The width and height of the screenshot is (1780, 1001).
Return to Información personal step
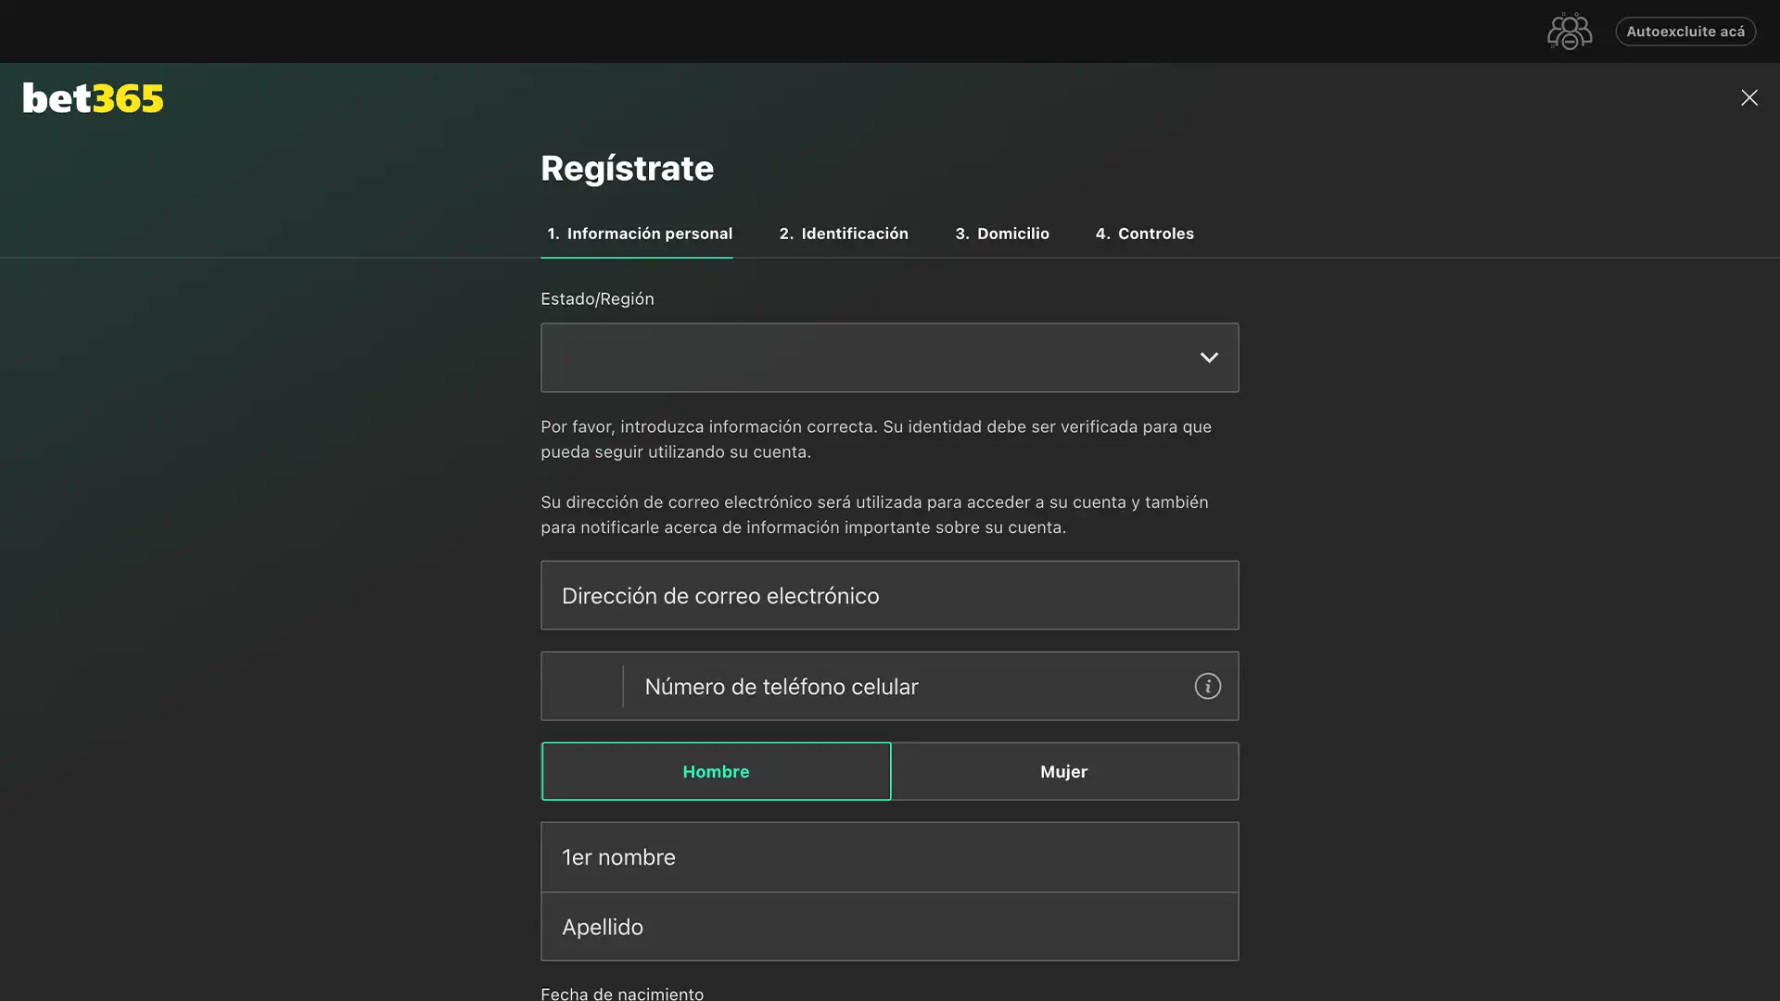[638, 234]
